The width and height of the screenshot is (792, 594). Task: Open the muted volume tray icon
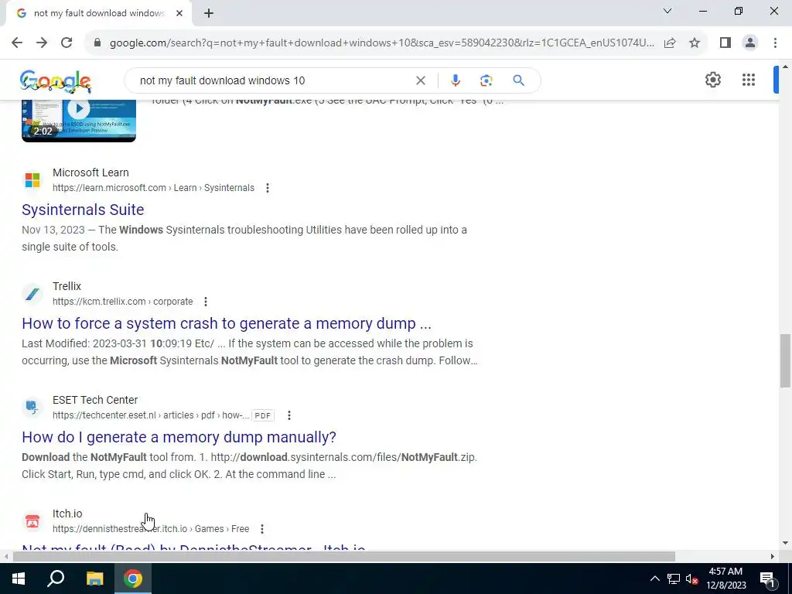tap(691, 579)
